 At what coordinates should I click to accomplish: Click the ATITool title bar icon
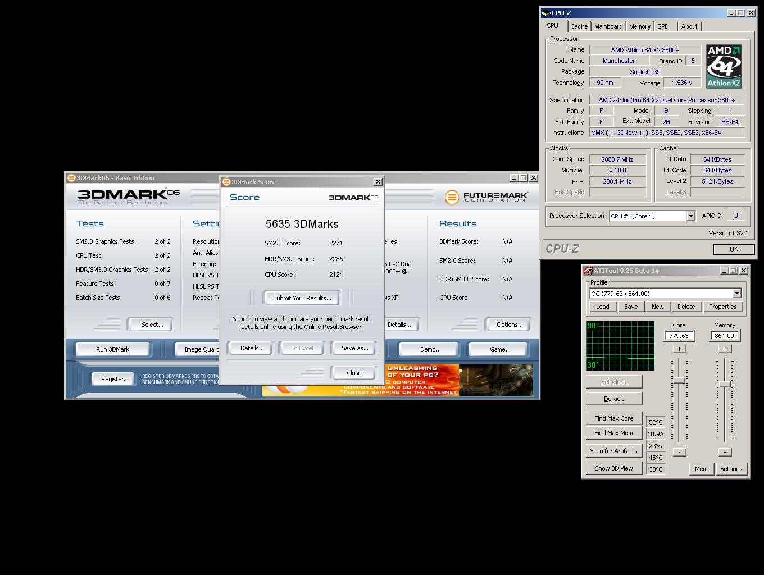click(588, 271)
